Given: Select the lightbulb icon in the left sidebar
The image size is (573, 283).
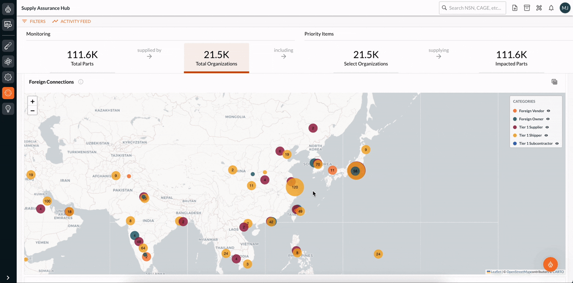Looking at the screenshot, I should point(8,108).
